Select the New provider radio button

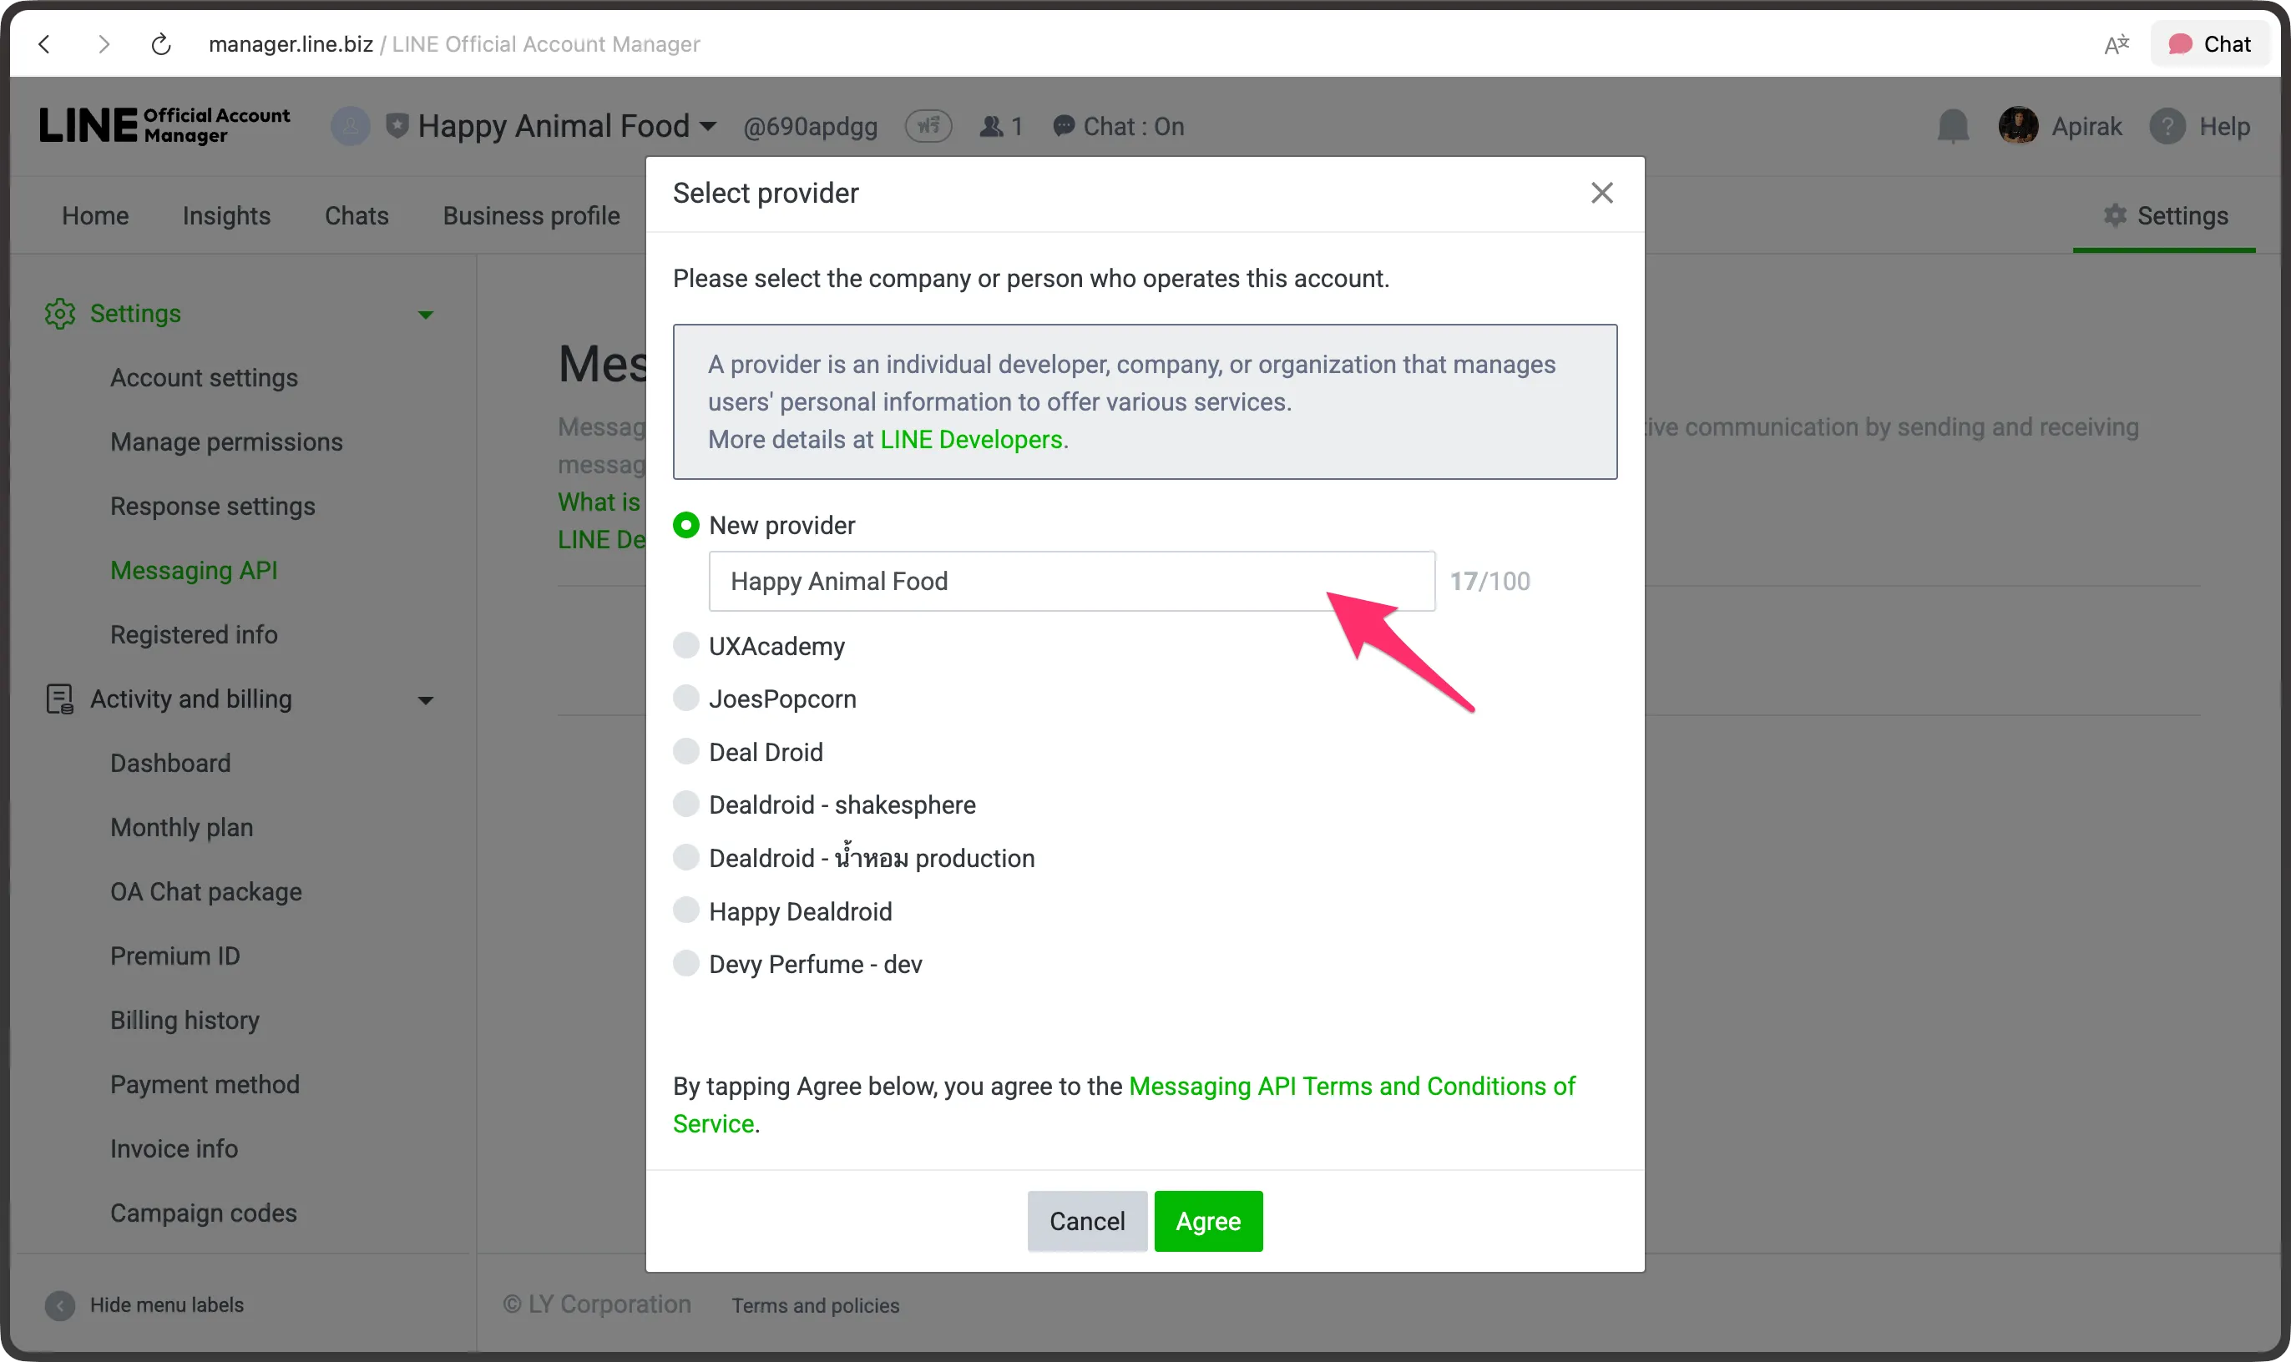[x=686, y=524]
